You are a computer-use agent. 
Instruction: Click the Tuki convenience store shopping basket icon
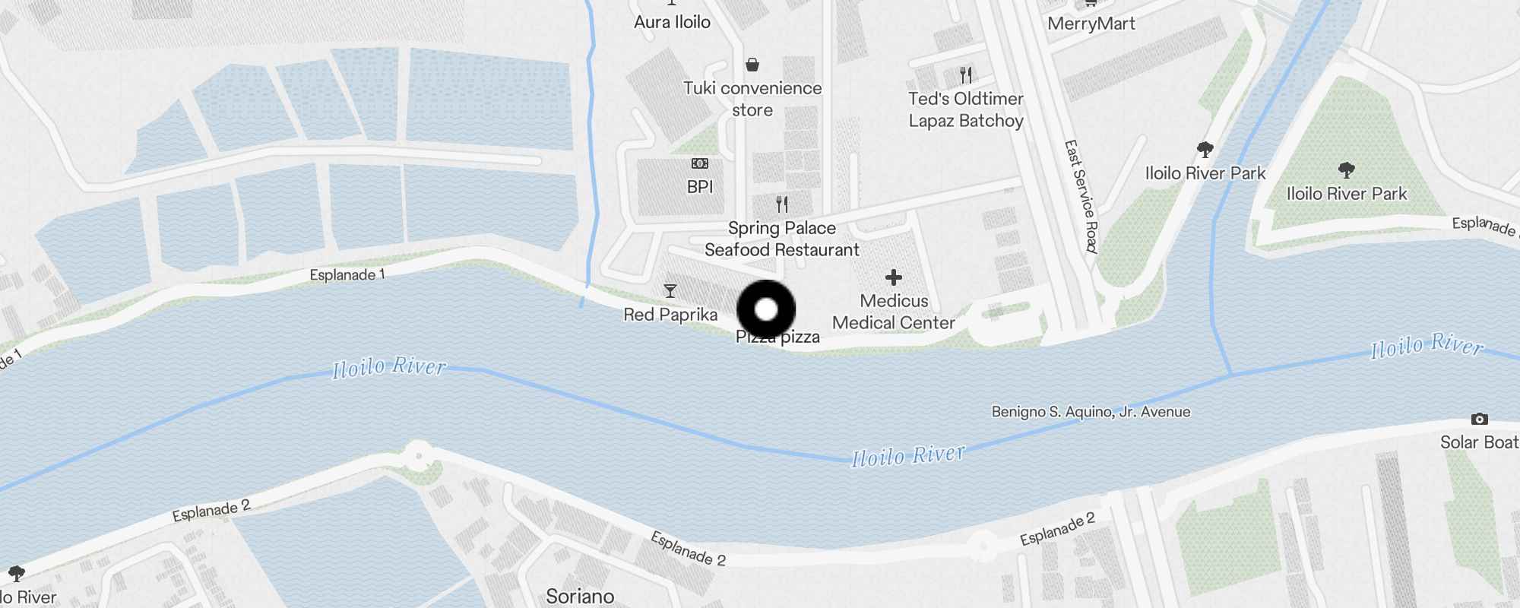pyautogui.click(x=752, y=65)
